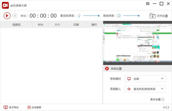Mute the microphone icon
Image resolution: width=172 pixels, height=111 pixels.
pos(79,16)
